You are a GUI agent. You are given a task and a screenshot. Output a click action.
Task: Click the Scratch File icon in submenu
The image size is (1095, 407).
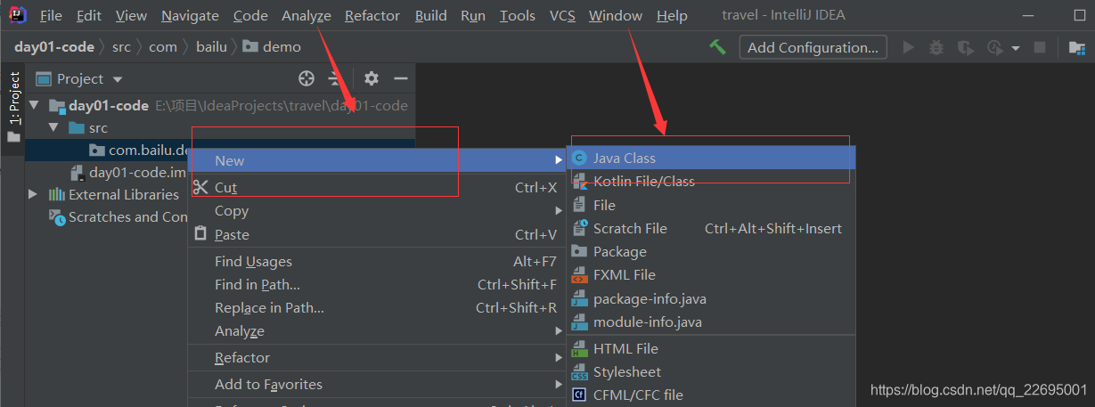[579, 228]
